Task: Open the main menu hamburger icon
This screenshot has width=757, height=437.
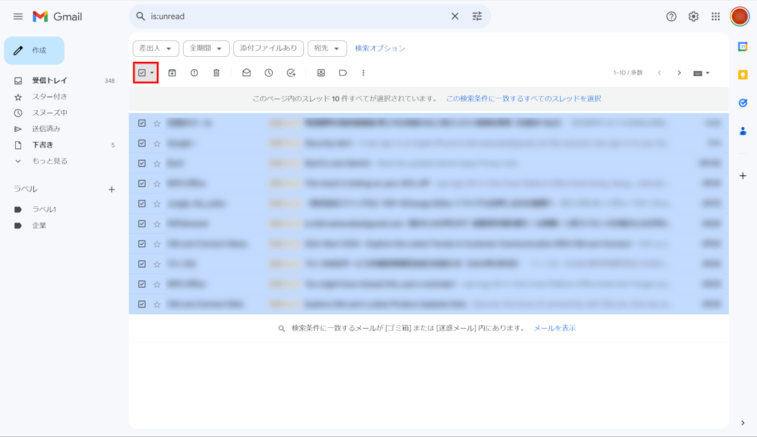Action: coord(18,16)
